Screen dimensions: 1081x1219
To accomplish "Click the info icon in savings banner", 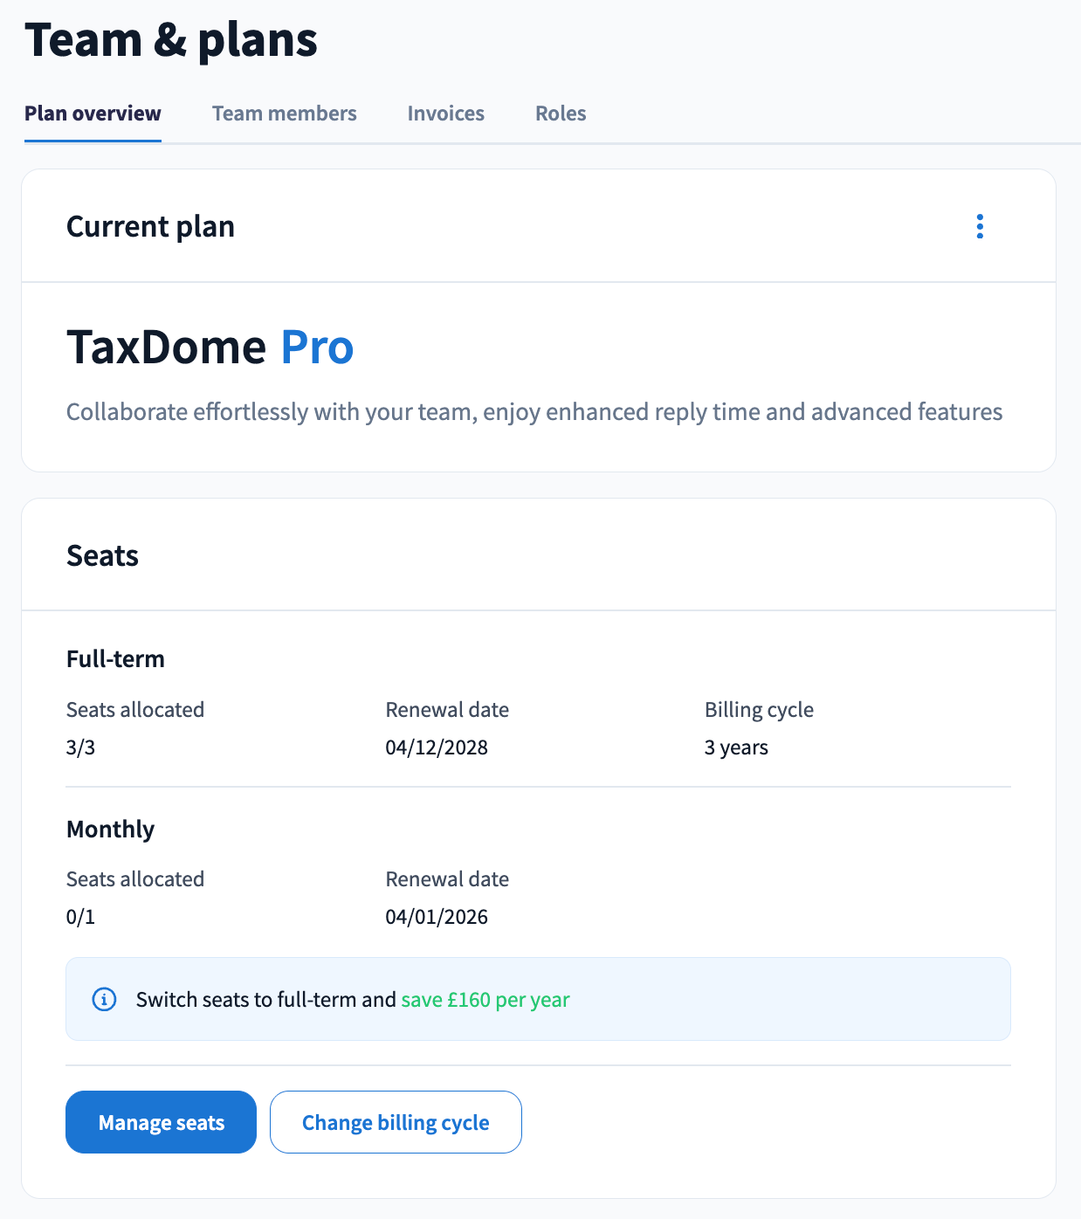I will (x=104, y=999).
